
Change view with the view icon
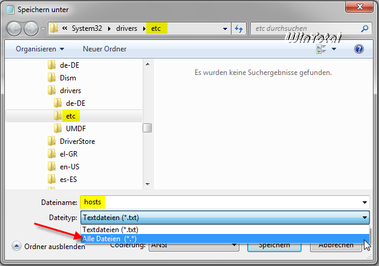click(321, 49)
